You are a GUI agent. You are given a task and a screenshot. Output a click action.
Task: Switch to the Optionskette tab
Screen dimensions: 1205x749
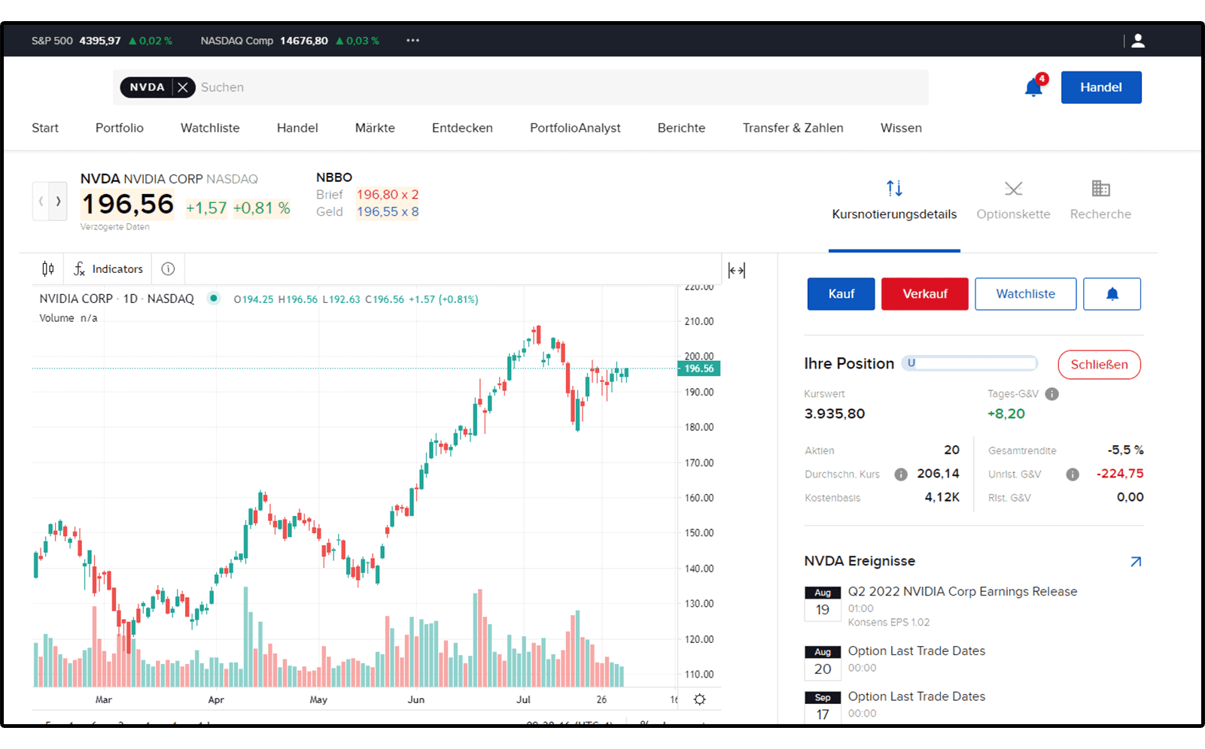pyautogui.click(x=1013, y=201)
